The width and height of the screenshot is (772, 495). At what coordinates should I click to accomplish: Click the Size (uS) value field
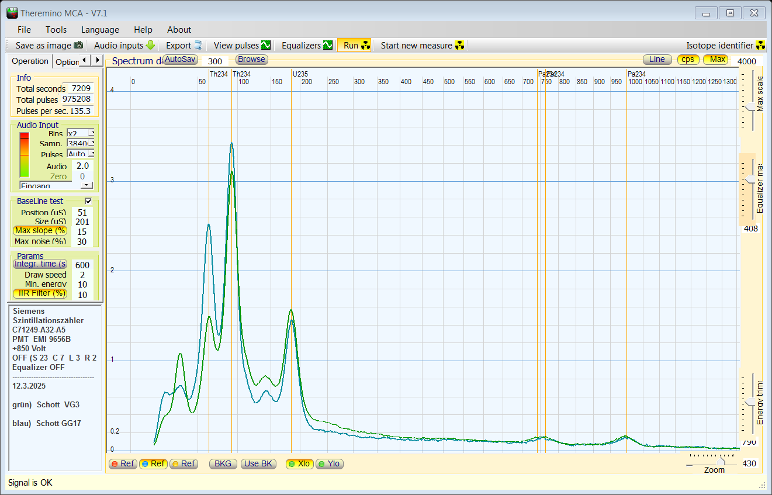pyautogui.click(x=82, y=222)
